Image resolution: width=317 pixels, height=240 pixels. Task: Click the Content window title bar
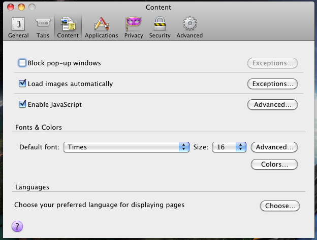[158, 7]
